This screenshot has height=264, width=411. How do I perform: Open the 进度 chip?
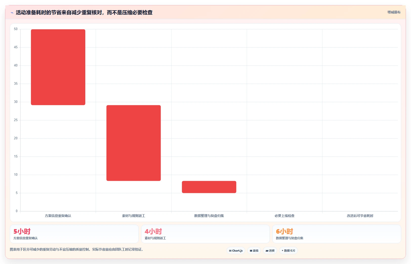coord(270,251)
